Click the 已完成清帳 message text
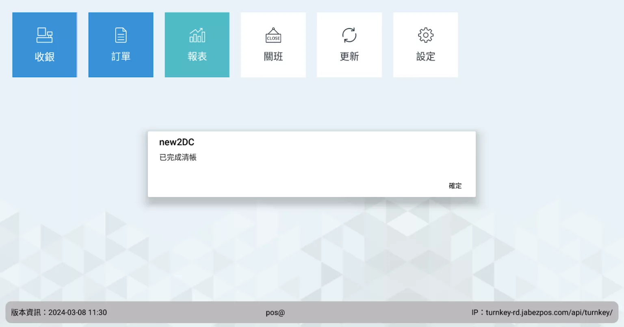Viewport: 624px width, 327px height. tap(178, 157)
